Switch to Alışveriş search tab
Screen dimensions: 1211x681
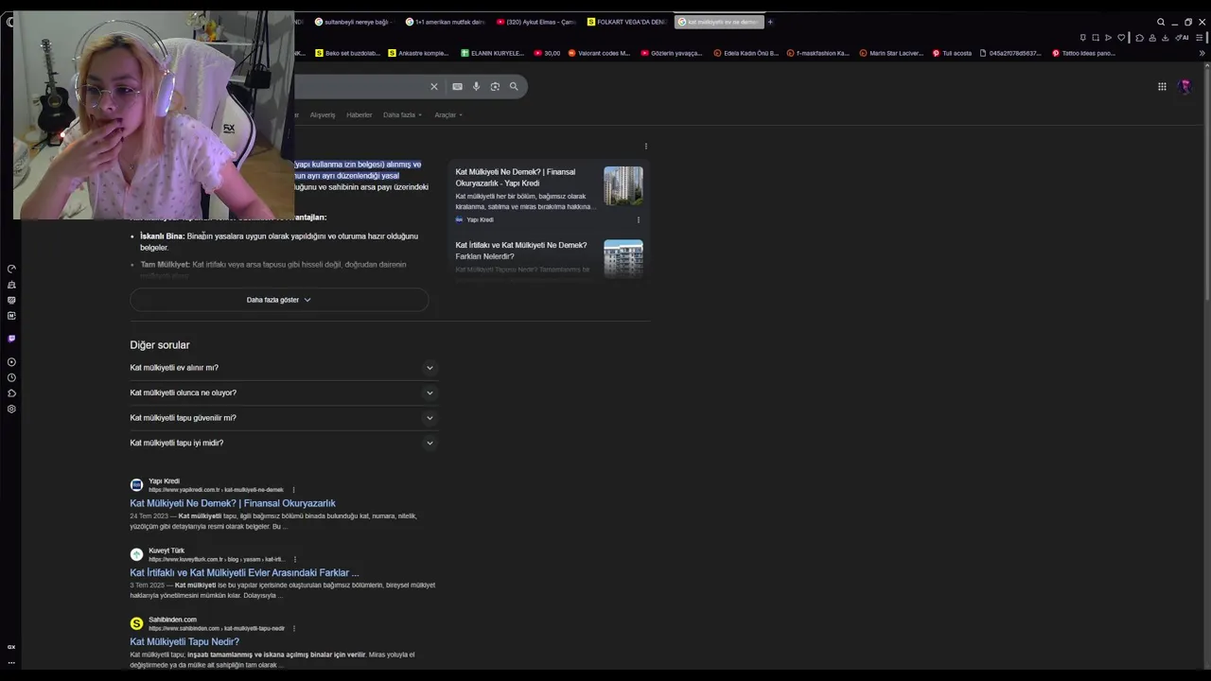coord(323,115)
